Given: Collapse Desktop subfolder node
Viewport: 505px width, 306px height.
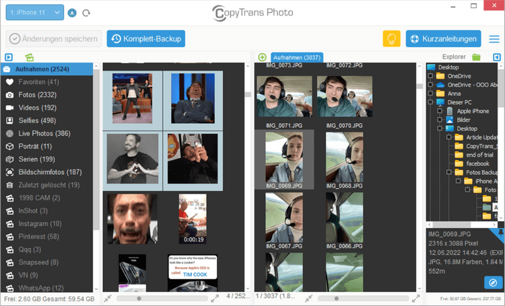Looking at the screenshot, I should (x=440, y=128).
